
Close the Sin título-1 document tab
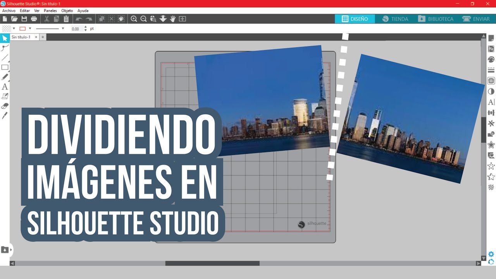[36, 37]
